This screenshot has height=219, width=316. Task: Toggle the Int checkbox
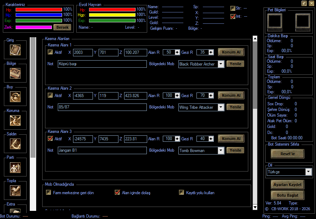pyautogui.click(x=233, y=16)
